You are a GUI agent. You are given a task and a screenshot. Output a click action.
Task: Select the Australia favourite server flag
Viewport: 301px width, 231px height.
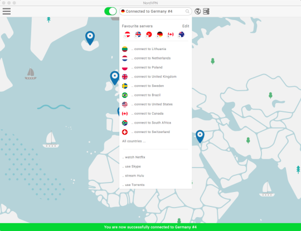point(181,35)
